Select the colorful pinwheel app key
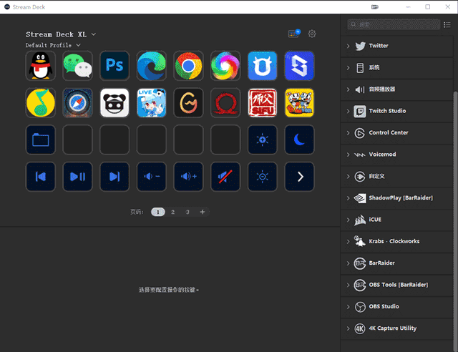Viewport: 458px width, 352px height. [225, 66]
